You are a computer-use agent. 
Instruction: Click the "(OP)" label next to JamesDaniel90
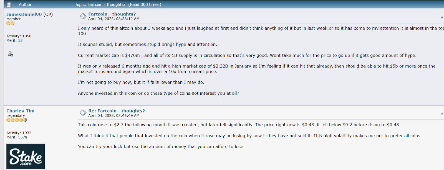(x=48, y=14)
